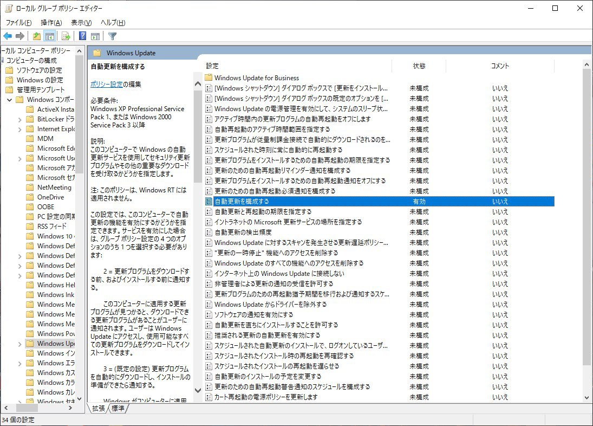Click the tree pane horizontal scrollbar thumb
Viewport: 593px width, 426px height.
pos(27,408)
